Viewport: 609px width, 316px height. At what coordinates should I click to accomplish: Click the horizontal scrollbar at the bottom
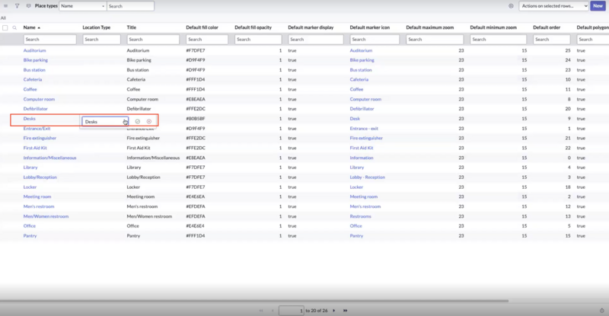[x=254, y=301]
